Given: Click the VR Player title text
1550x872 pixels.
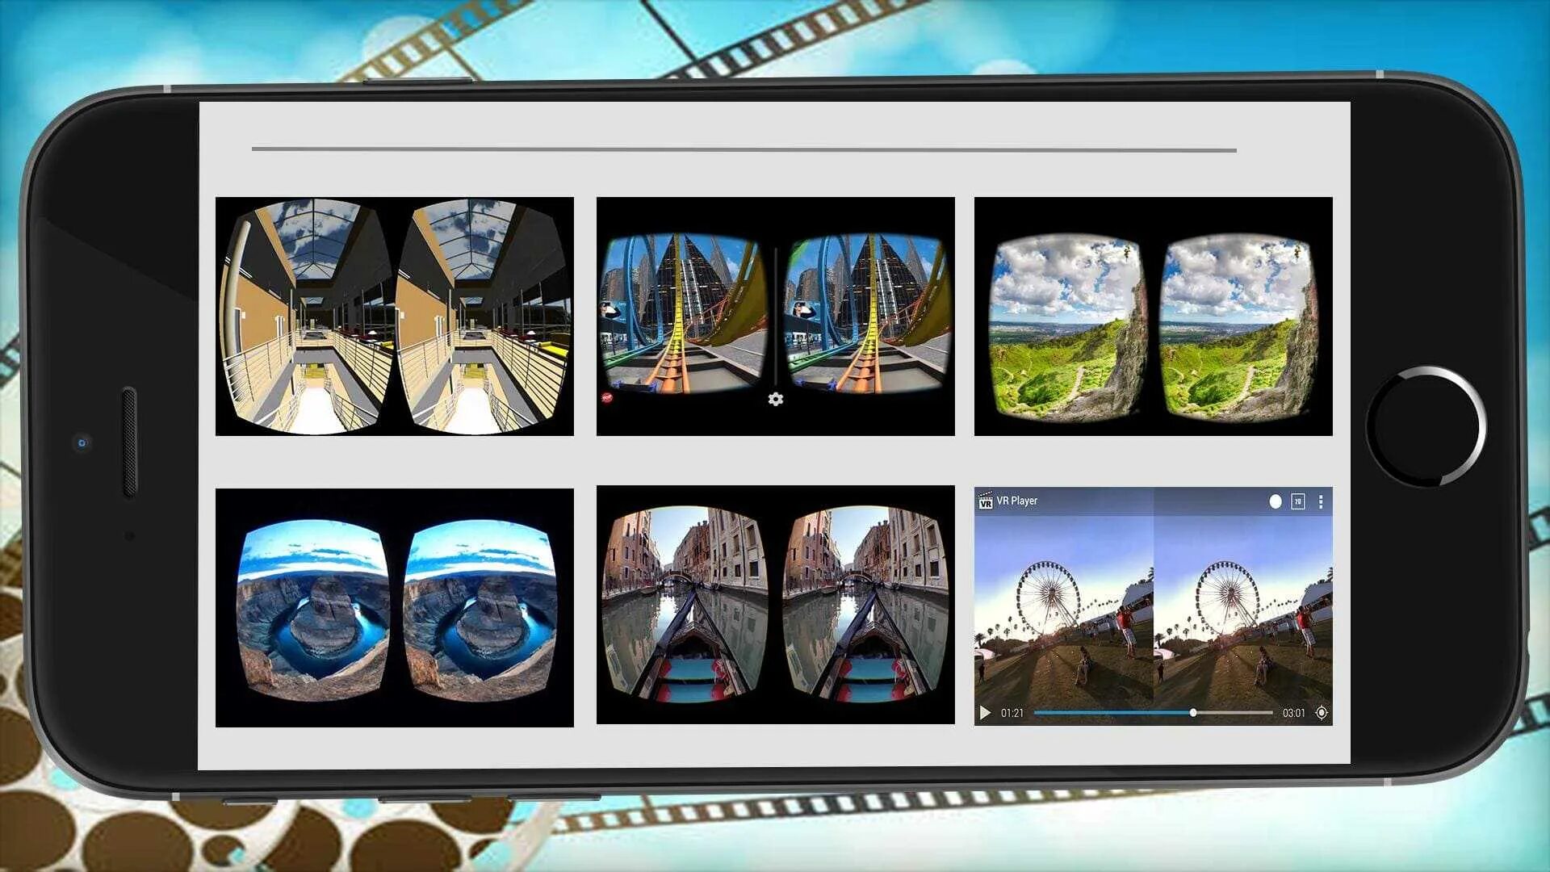Looking at the screenshot, I should 1016,501.
